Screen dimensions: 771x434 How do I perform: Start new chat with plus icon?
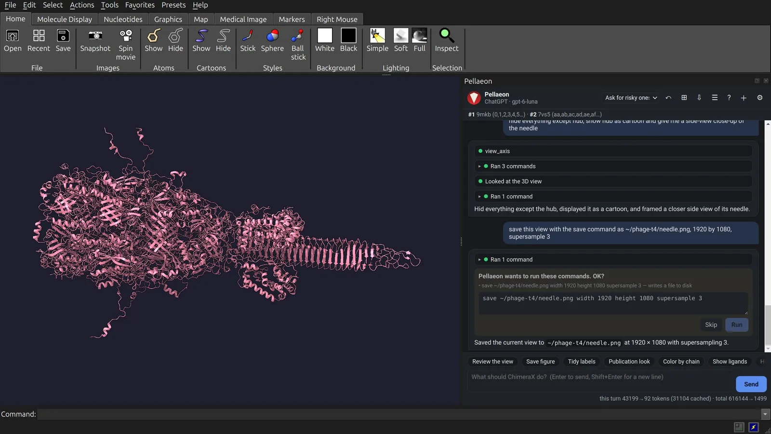744,98
